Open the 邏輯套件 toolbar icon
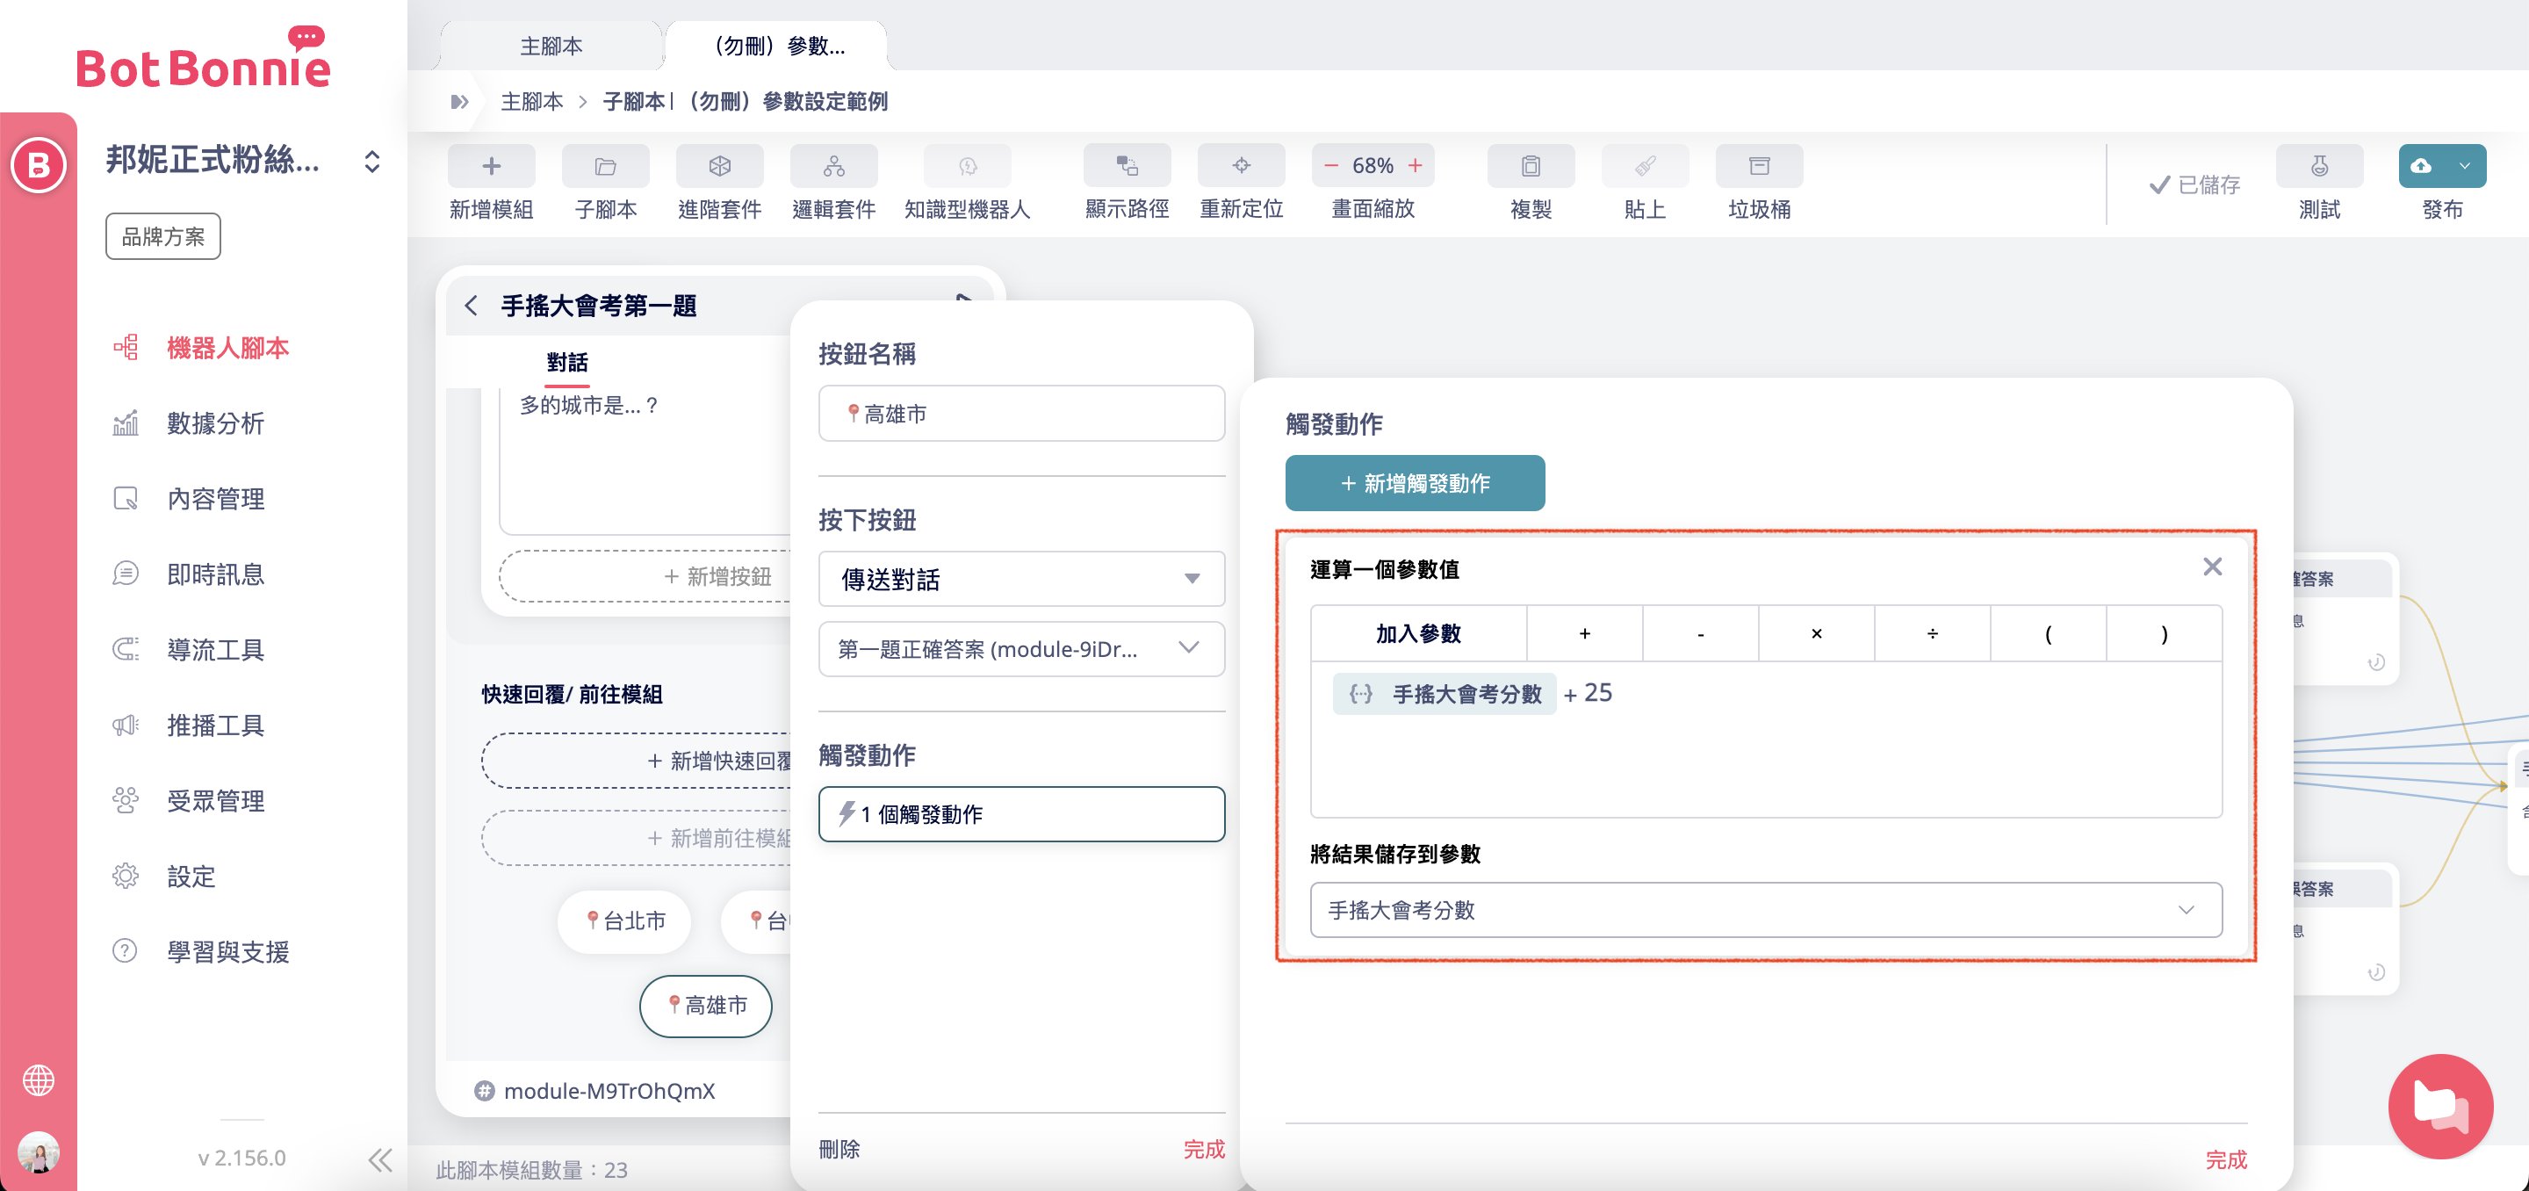Screen dimensions: 2529x1191 pyautogui.click(x=832, y=166)
